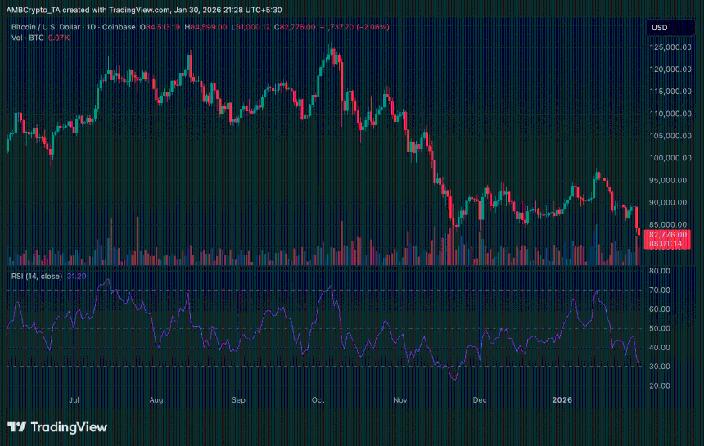Click the current price label 82,776.00
704x446 pixels.
[668, 234]
